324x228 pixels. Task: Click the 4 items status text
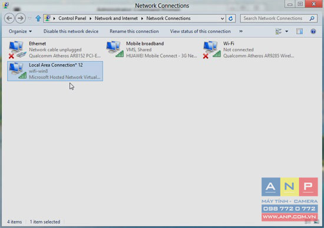point(15,222)
